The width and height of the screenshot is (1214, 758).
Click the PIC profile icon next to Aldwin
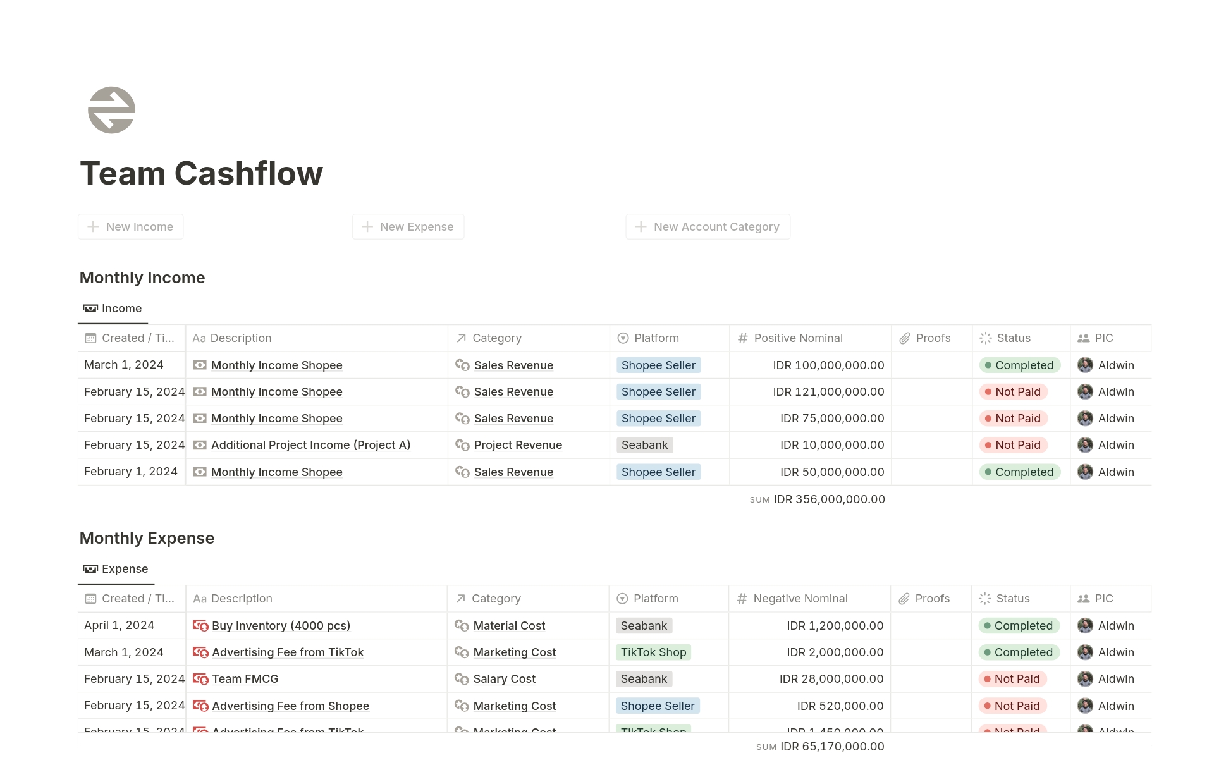coord(1086,364)
